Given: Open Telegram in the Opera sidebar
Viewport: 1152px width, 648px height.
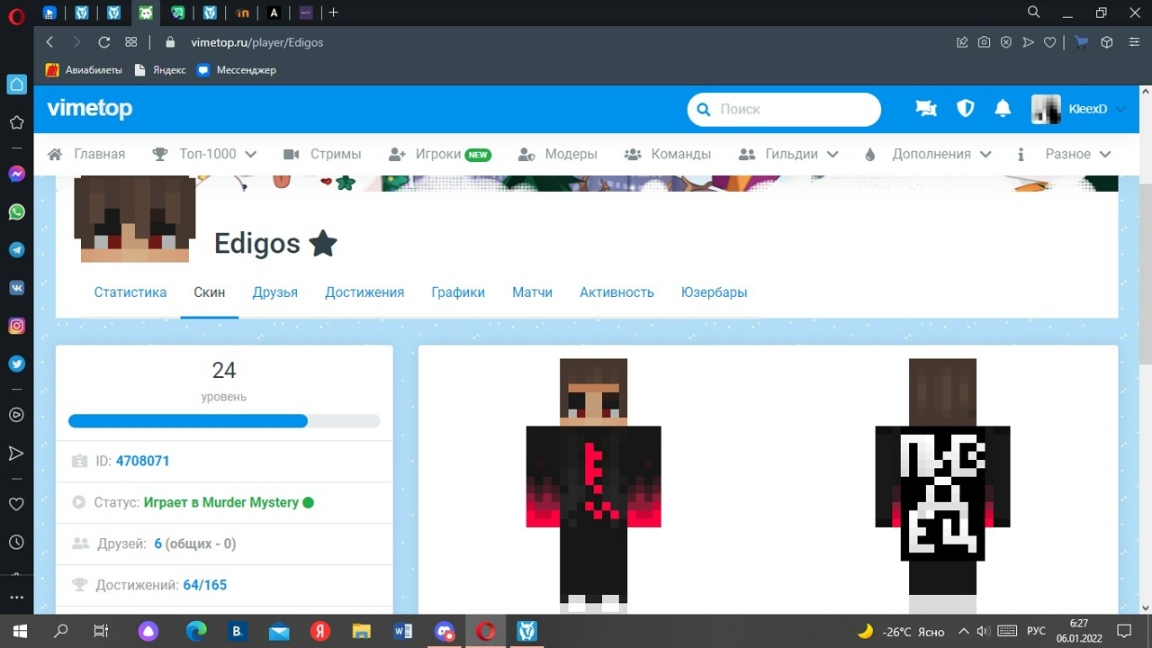Looking at the screenshot, I should [16, 250].
